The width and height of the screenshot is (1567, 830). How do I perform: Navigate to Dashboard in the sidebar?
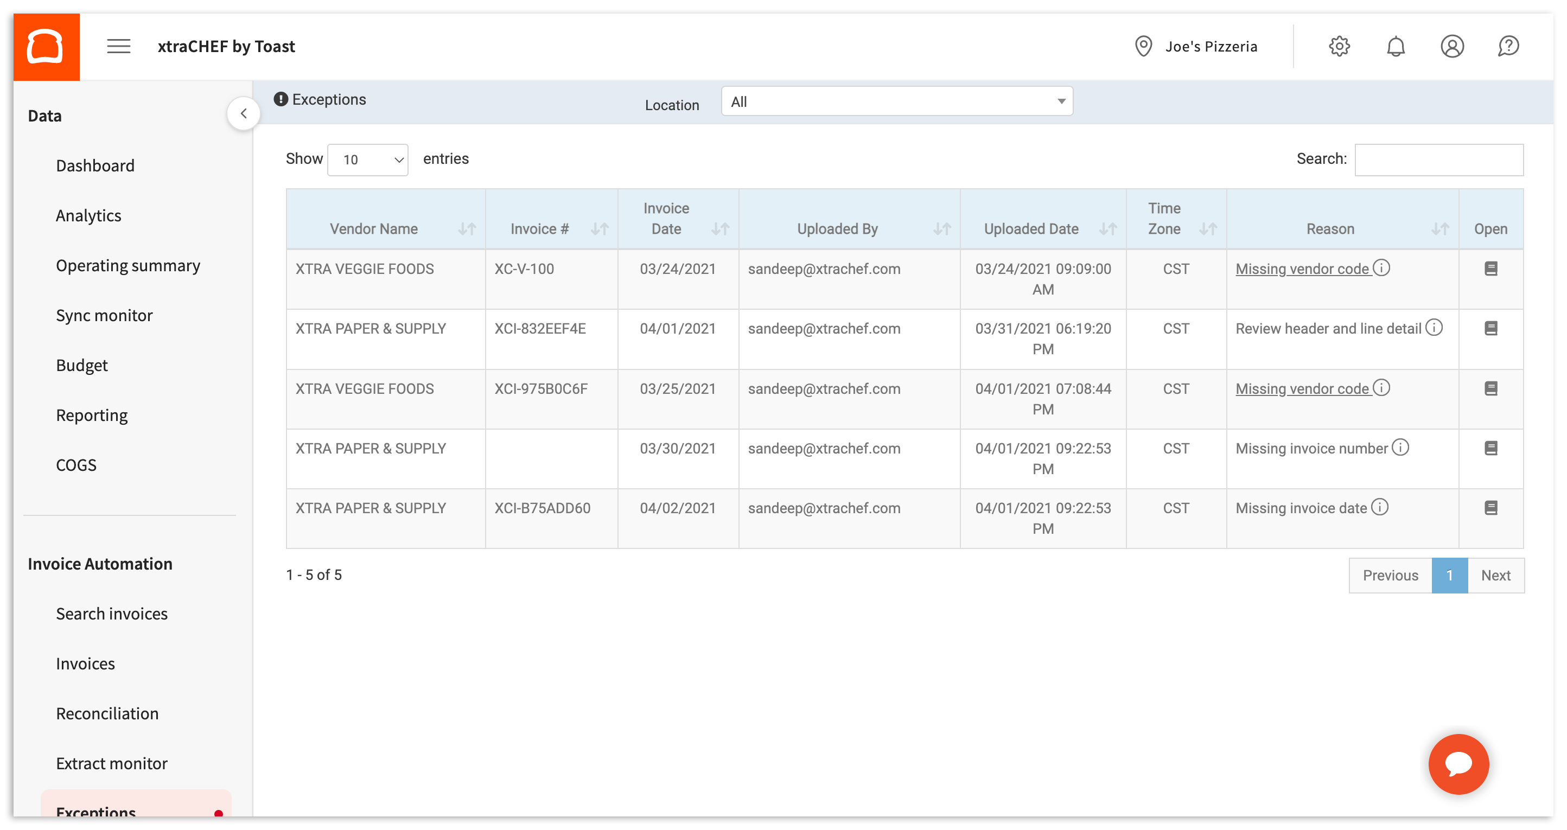(x=95, y=165)
